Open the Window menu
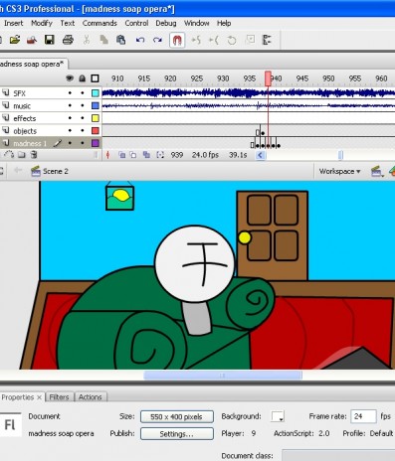 (x=196, y=23)
